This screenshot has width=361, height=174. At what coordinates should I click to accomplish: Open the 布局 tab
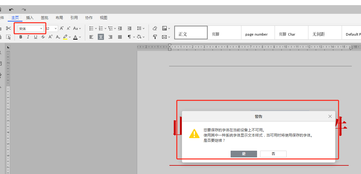pos(59,18)
